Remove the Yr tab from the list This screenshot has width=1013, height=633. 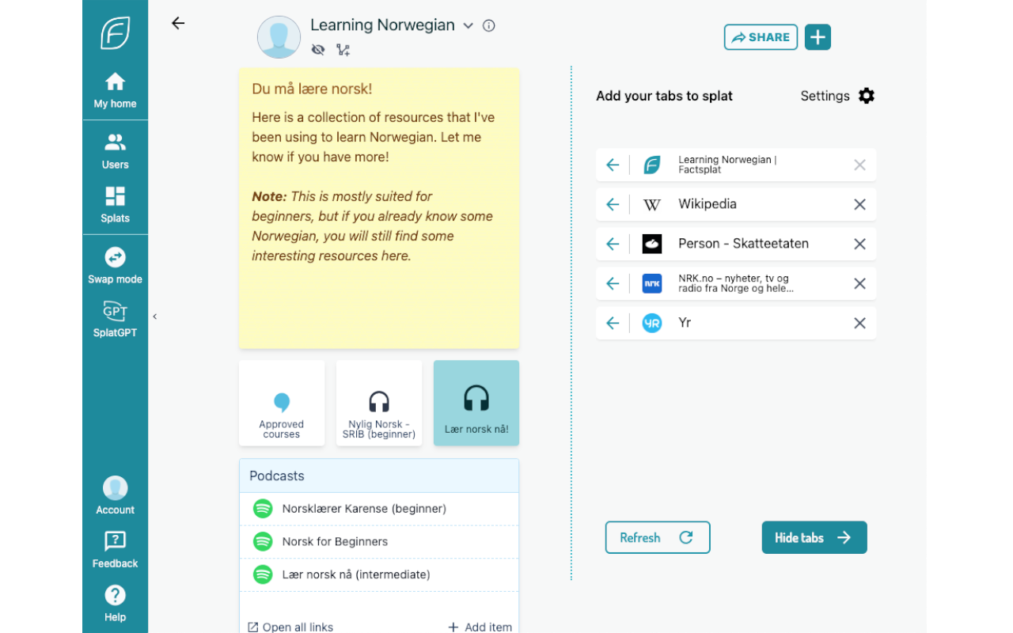(x=859, y=323)
